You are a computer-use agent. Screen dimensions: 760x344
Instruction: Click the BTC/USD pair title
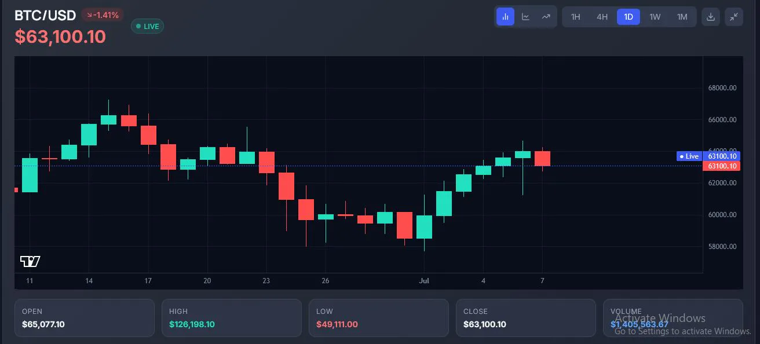(45, 15)
